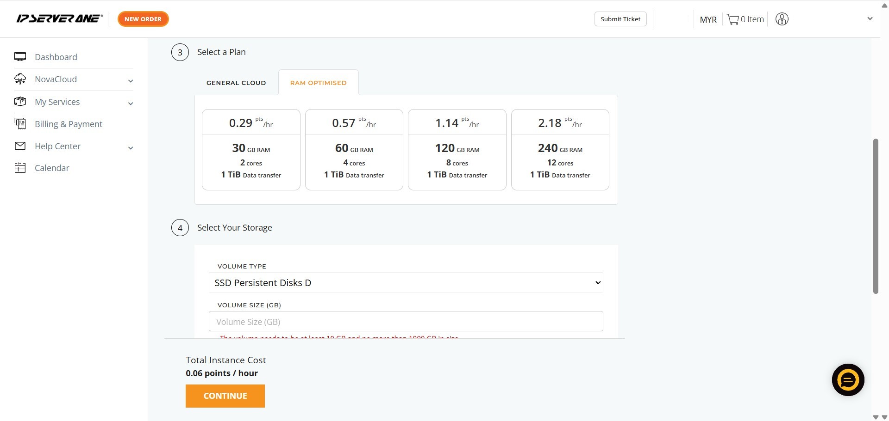Image resolution: width=889 pixels, height=421 pixels.
Task: Click the My Services box icon
Action: click(x=20, y=102)
